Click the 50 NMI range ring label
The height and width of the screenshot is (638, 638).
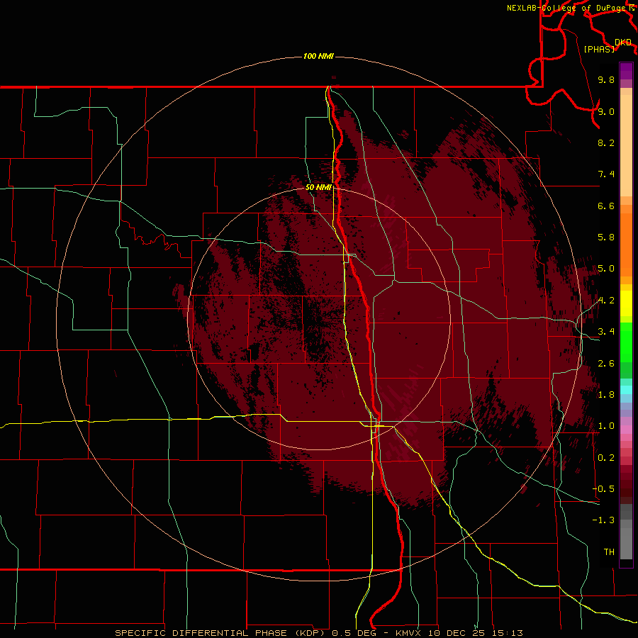click(318, 187)
